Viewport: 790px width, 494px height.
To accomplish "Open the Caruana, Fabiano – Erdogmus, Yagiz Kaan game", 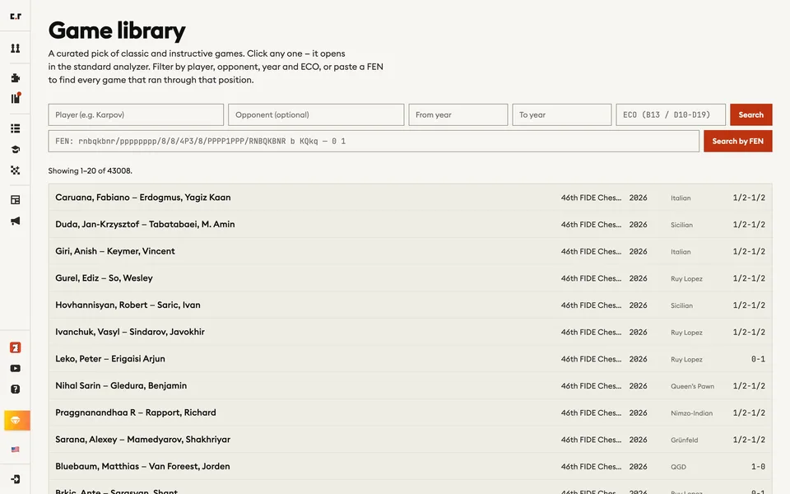I will pos(410,198).
